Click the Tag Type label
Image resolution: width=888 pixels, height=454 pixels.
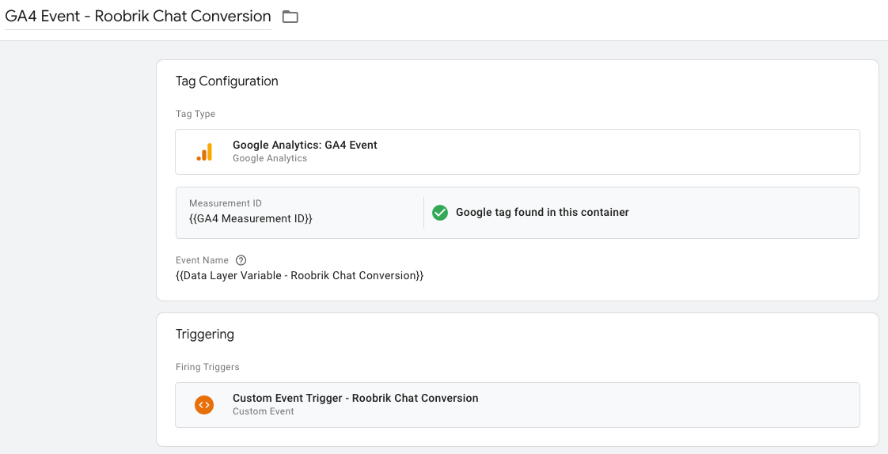195,114
